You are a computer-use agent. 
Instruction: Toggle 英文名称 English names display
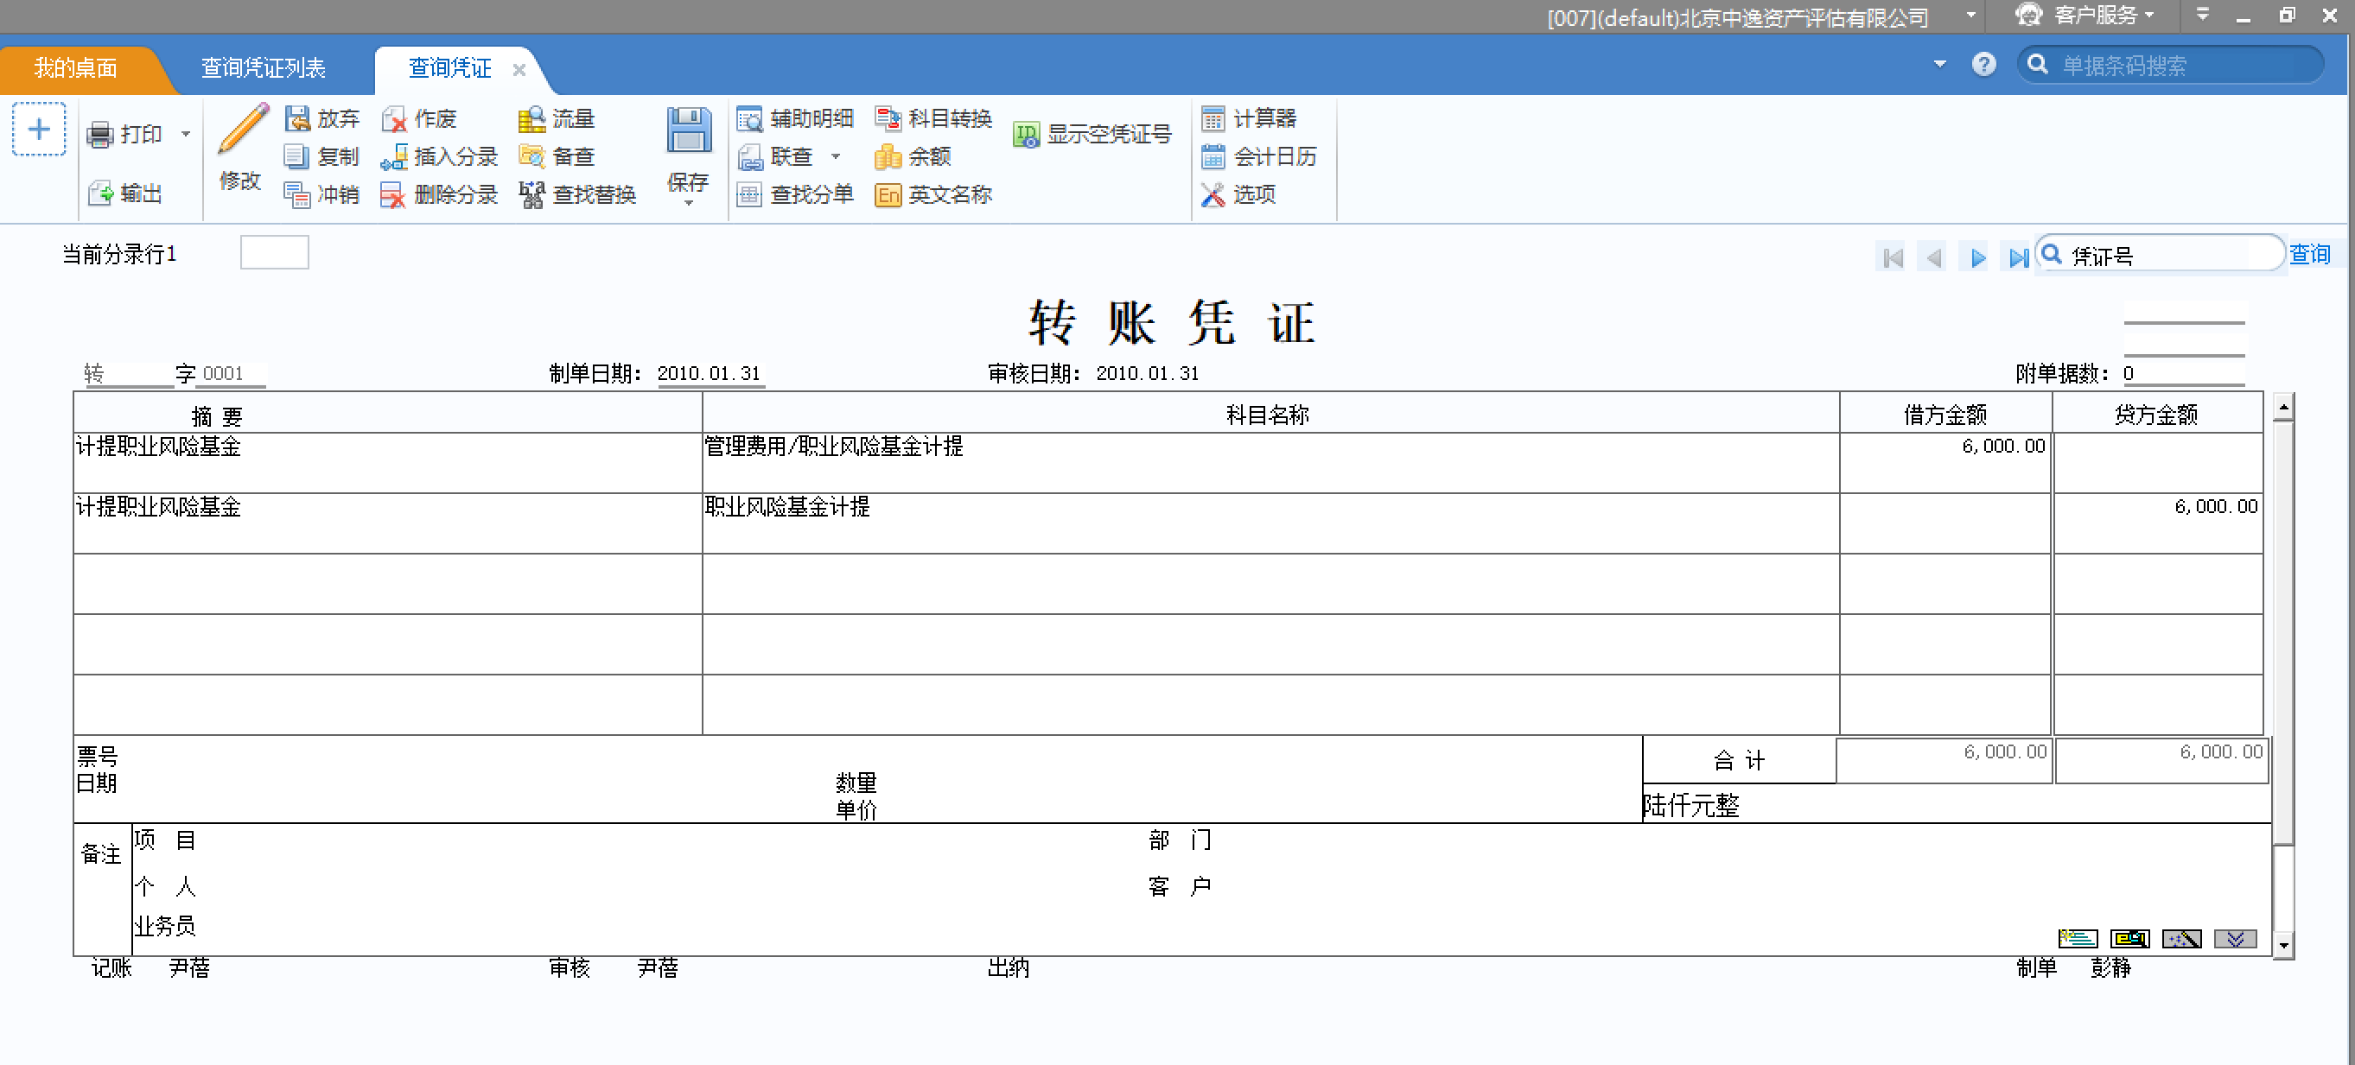[933, 194]
